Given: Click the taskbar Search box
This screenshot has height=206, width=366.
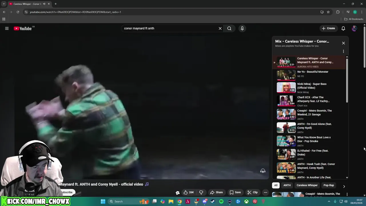Looking at the screenshot, I should point(129,201).
